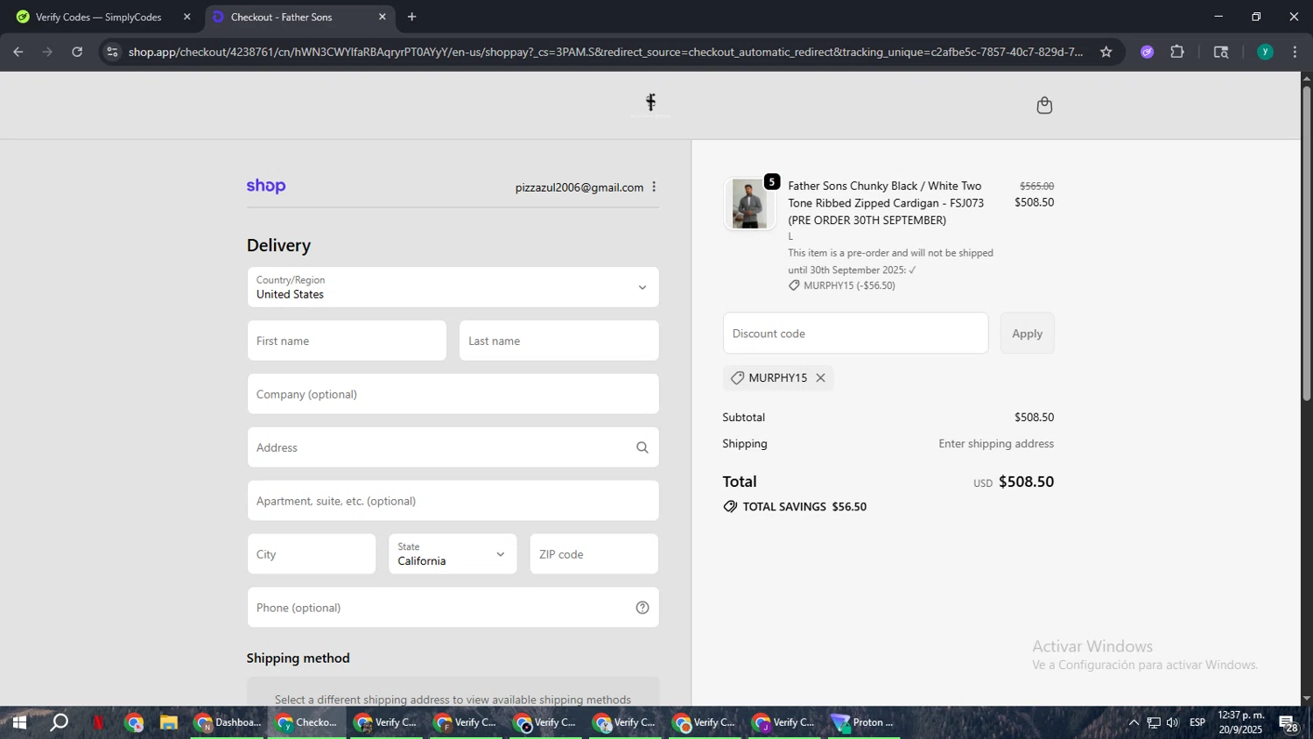Close the Verify Codes SimplyCodes tab
Image resolution: width=1313 pixels, height=739 pixels.
pyautogui.click(x=186, y=17)
